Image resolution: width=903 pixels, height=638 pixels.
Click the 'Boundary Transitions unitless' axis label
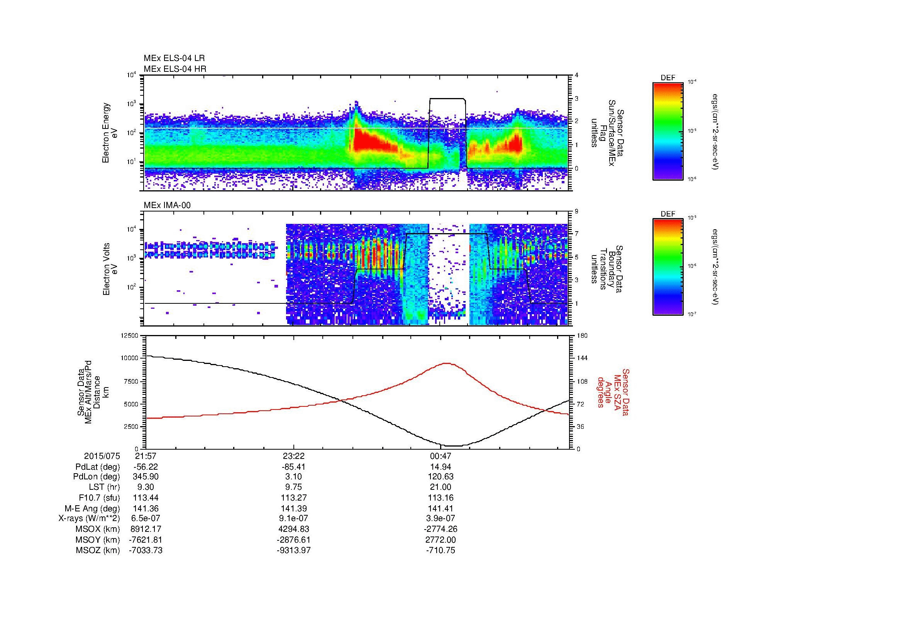(x=607, y=269)
